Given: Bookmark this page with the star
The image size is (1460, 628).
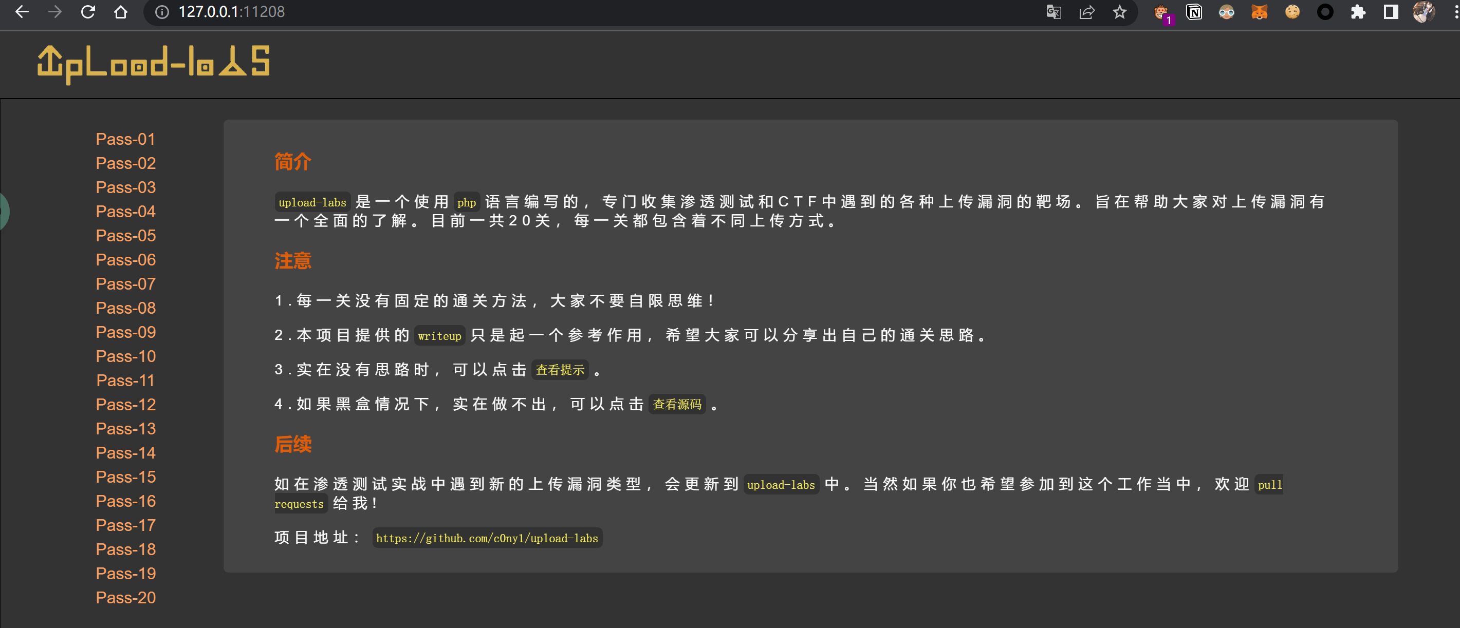Looking at the screenshot, I should tap(1119, 12).
